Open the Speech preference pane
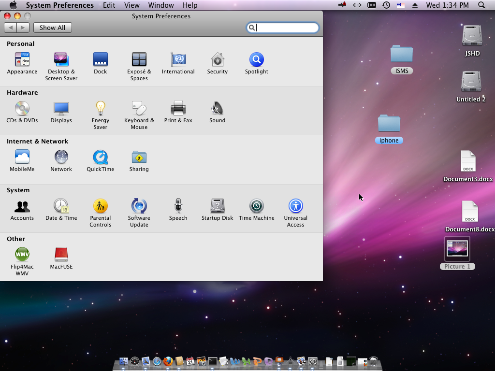Screen dimensions: 495x371 [x=178, y=210]
